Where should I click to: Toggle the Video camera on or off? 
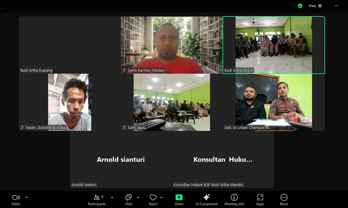point(16,200)
